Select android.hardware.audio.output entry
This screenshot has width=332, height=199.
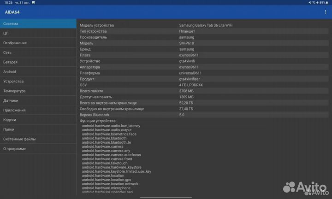click(107, 130)
